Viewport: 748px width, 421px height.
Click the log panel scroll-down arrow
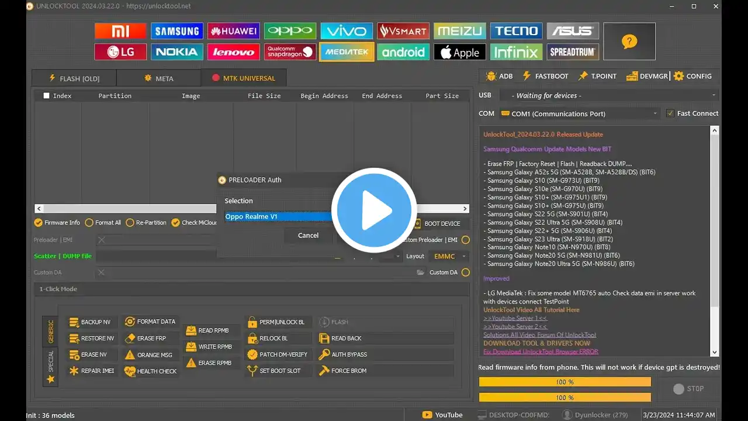coord(714,352)
